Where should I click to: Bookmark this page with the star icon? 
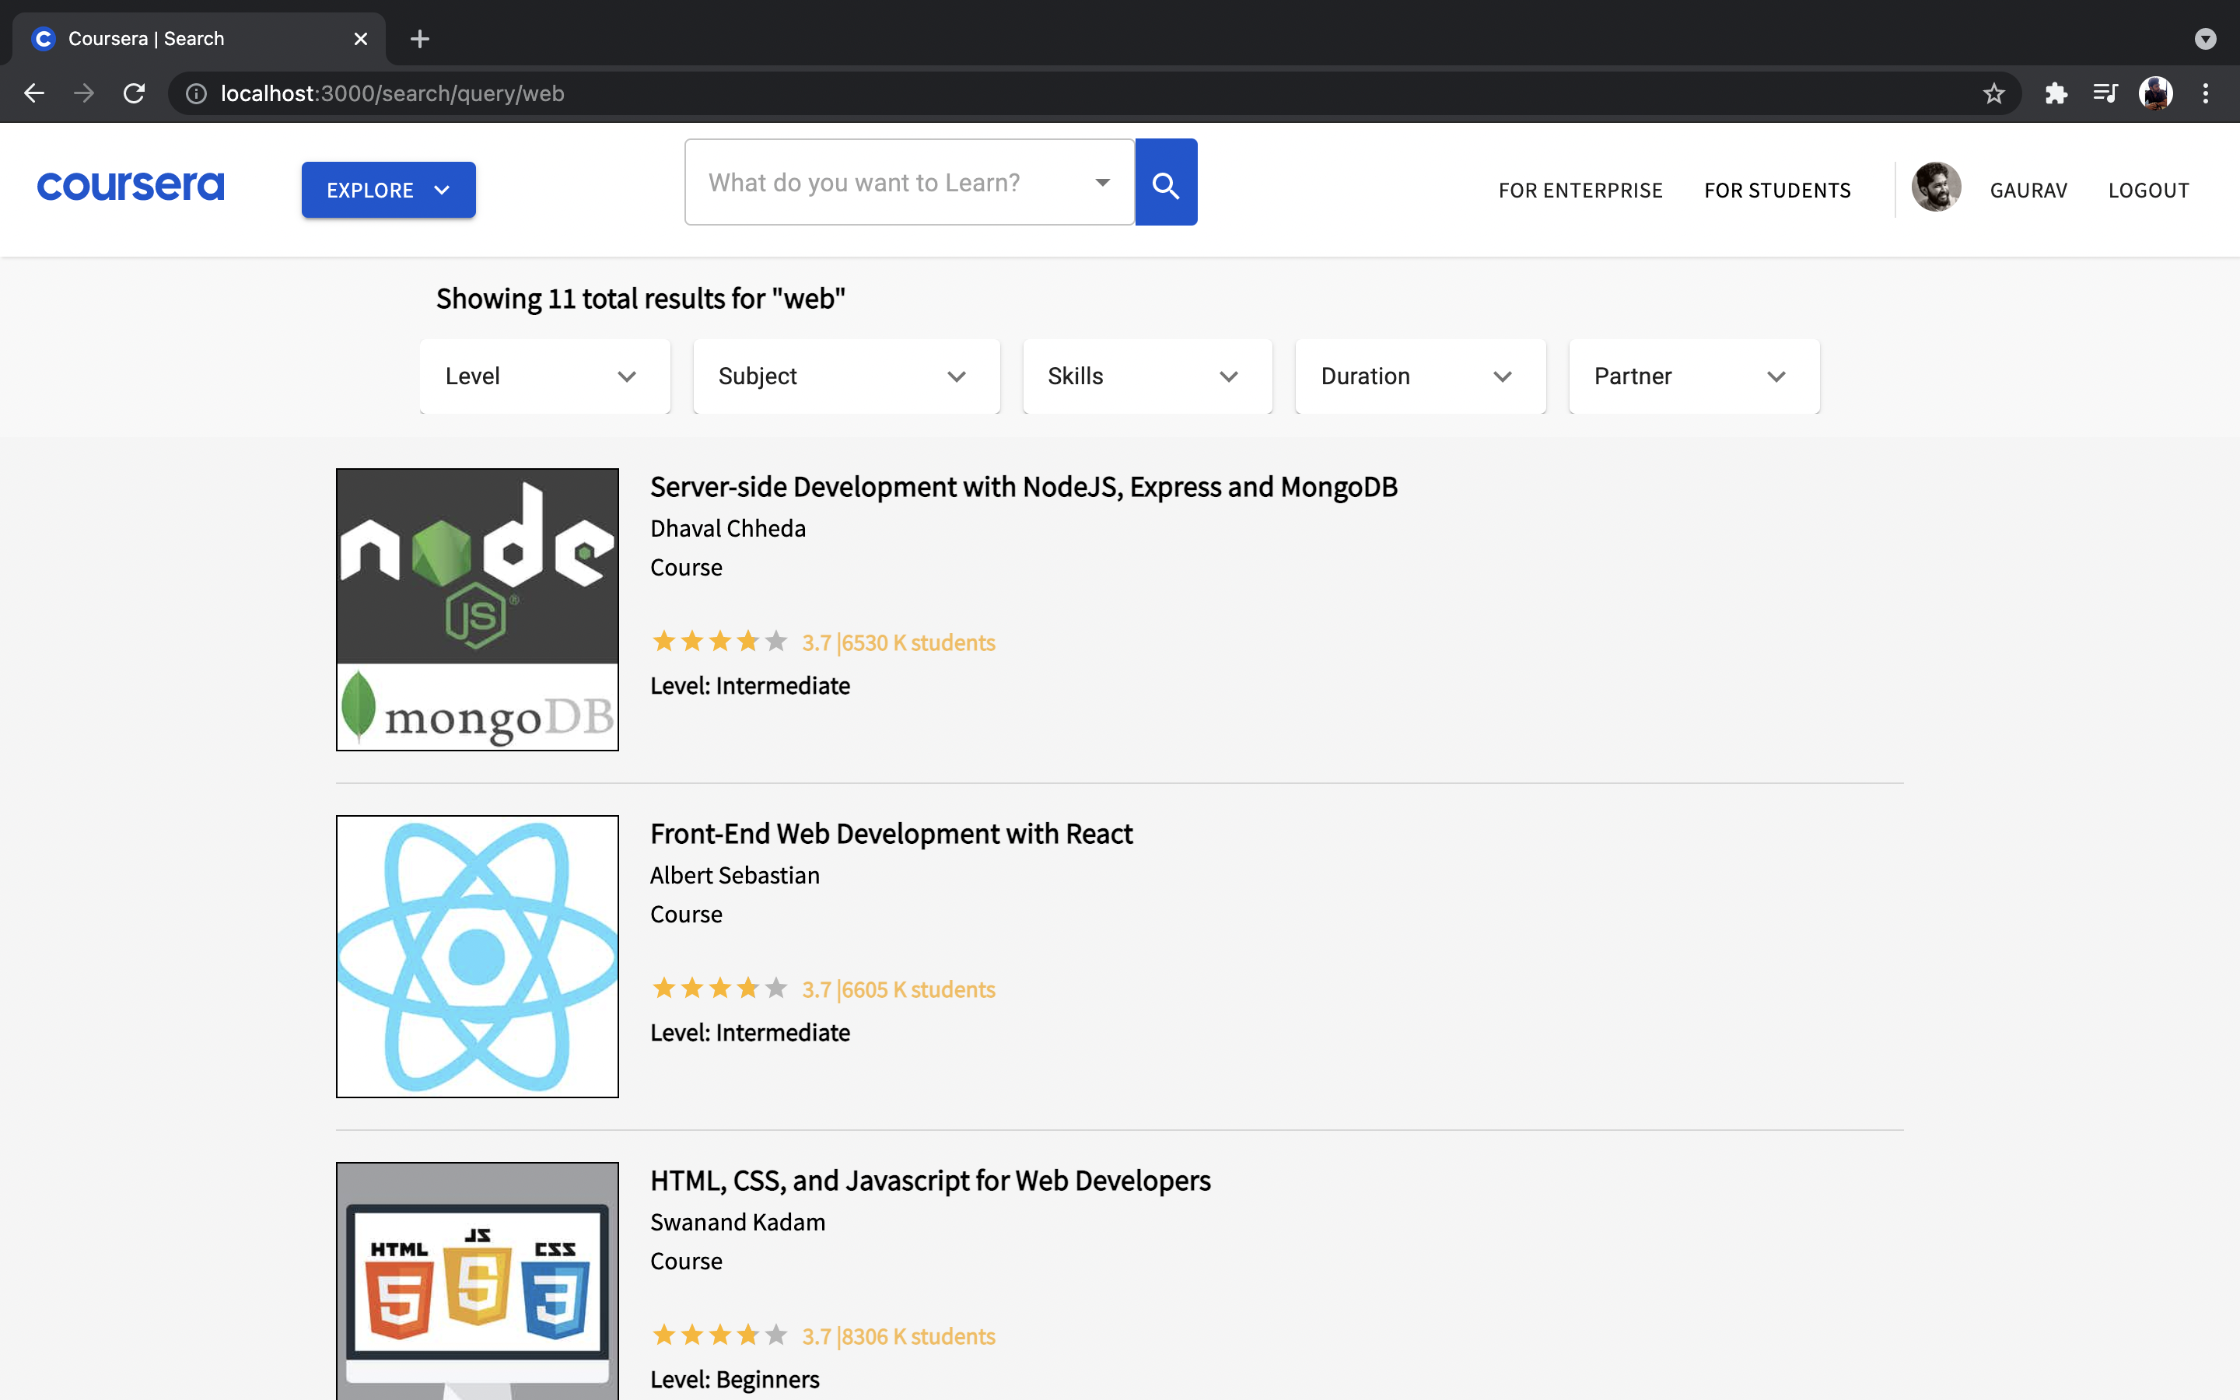[1993, 93]
